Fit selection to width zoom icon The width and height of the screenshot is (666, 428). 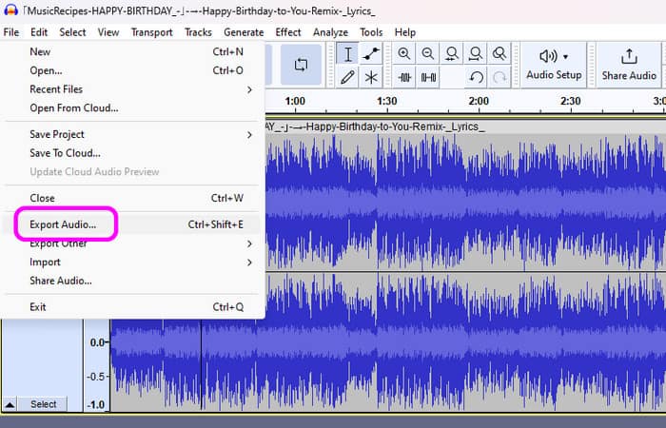(x=452, y=54)
